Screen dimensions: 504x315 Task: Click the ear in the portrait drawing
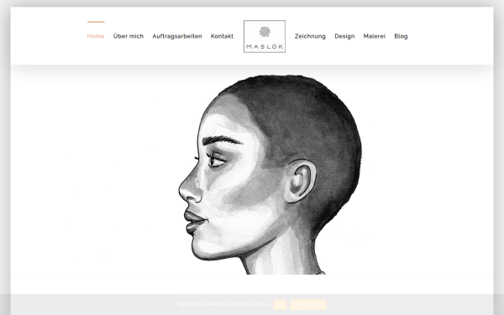tap(301, 181)
